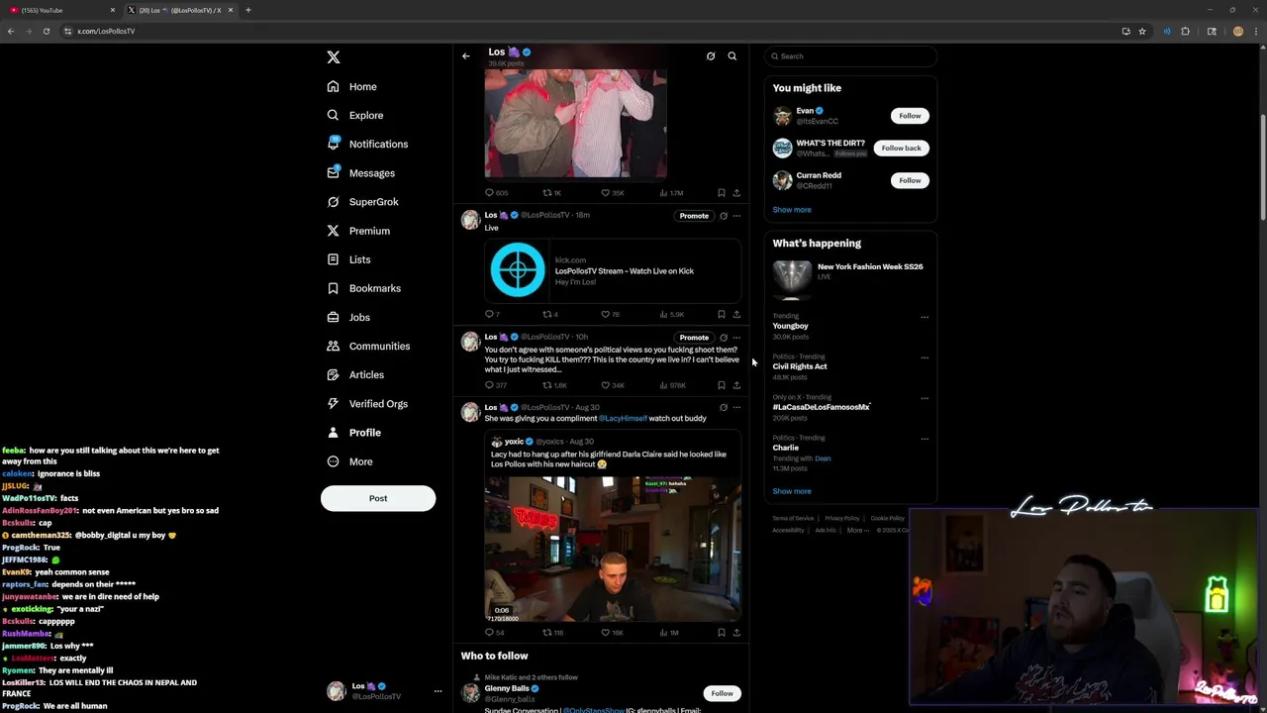Share the Live post

click(736, 315)
